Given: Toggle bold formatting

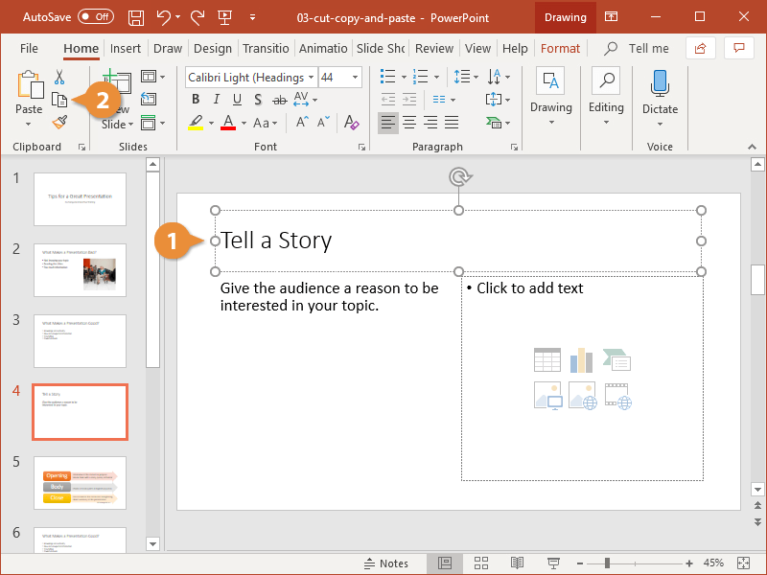Looking at the screenshot, I should [x=195, y=100].
